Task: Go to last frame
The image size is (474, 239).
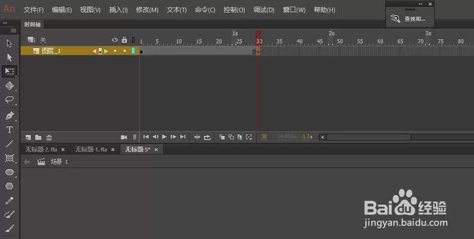Action: [x=182, y=137]
